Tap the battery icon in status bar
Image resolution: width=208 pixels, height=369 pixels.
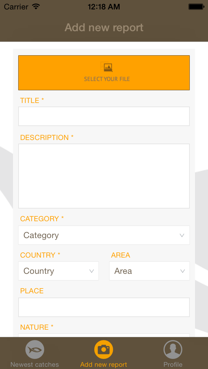click(x=196, y=6)
